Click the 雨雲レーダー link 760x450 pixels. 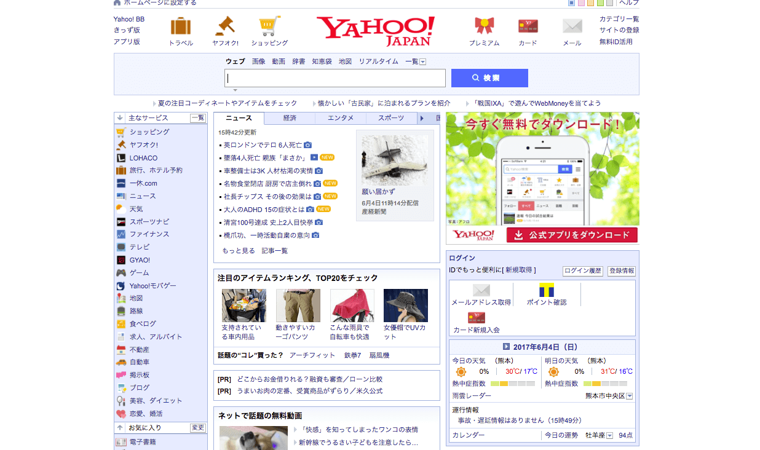(472, 397)
